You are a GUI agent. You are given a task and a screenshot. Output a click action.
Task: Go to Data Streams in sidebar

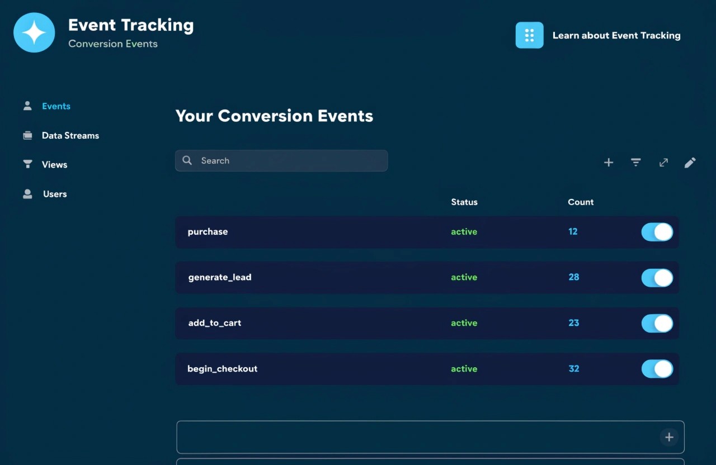click(x=70, y=135)
